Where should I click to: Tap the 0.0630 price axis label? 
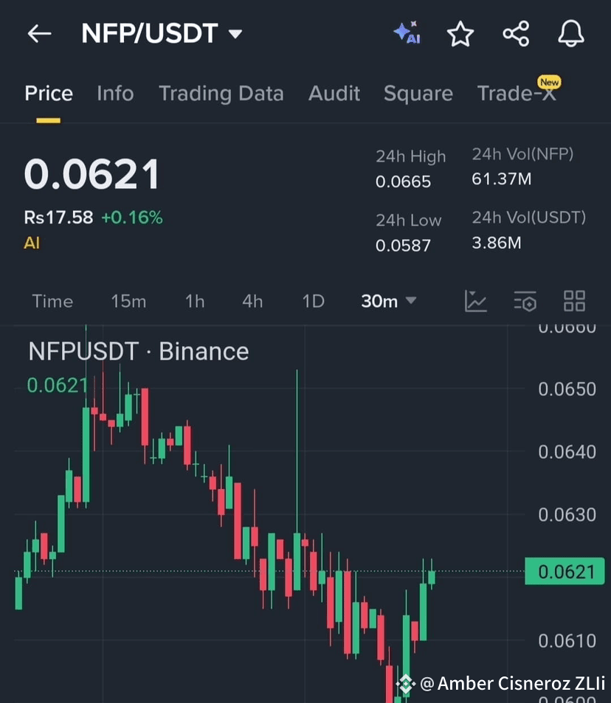click(x=567, y=515)
